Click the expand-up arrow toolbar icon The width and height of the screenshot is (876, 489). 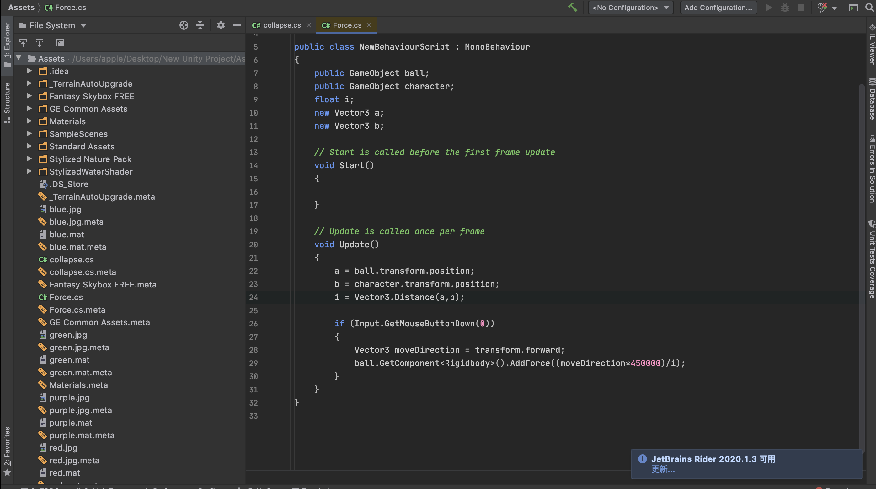23,43
